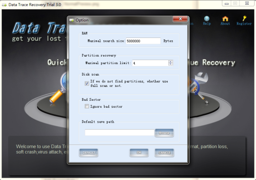Click the 'Ignore bad sector' label
This screenshot has width=256, height=180.
[106, 106]
